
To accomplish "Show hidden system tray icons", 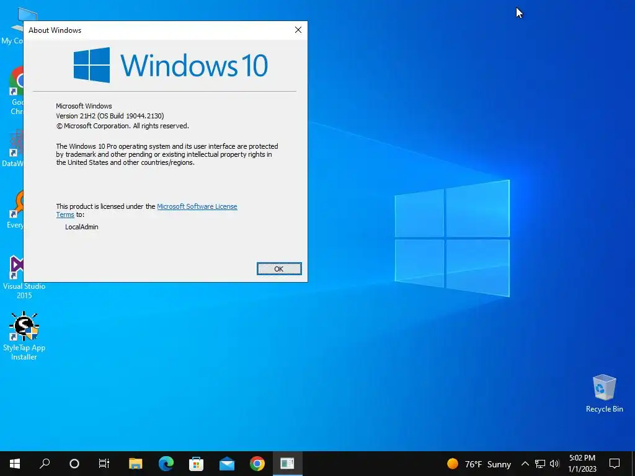I will click(x=525, y=464).
